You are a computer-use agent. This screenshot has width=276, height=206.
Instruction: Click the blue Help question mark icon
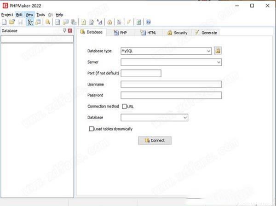pyautogui.click(x=148, y=22)
